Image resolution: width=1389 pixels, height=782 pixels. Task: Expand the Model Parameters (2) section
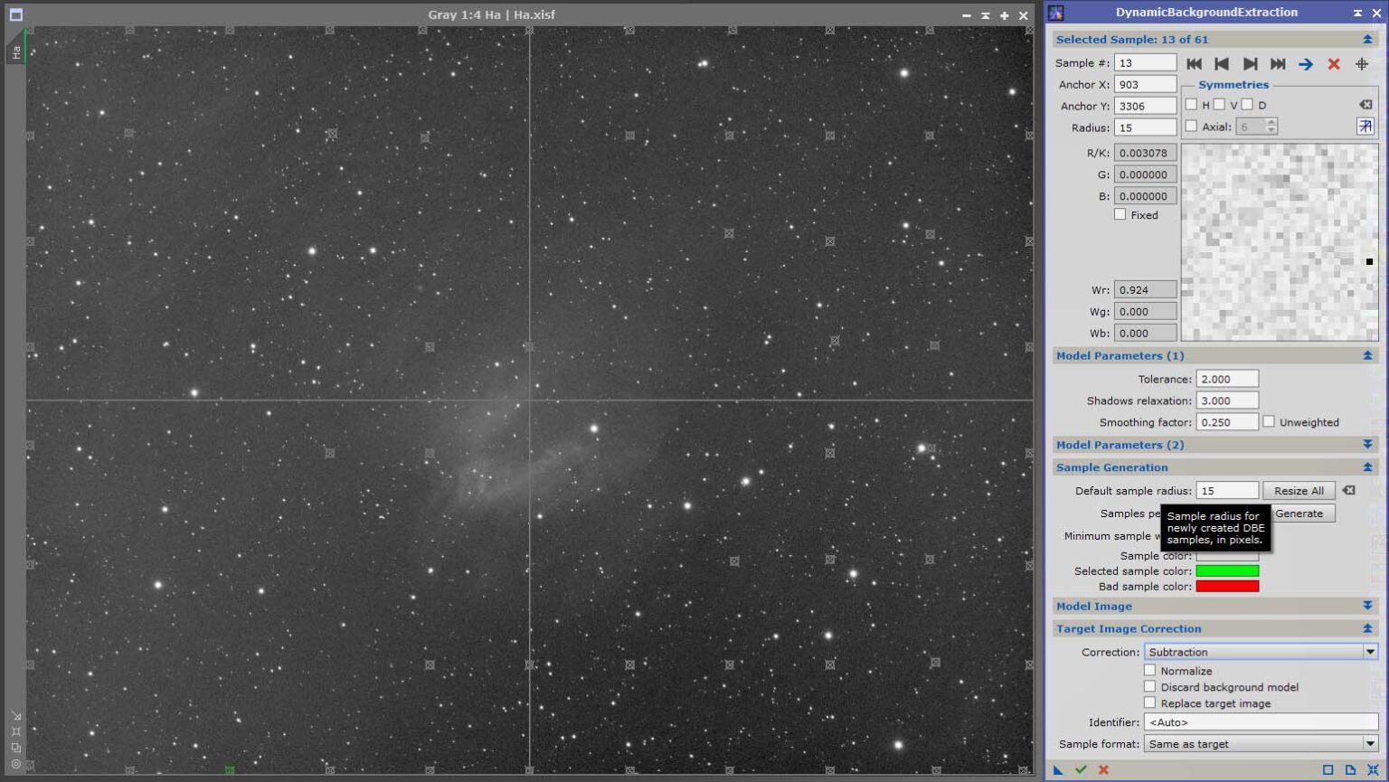[x=1366, y=444]
